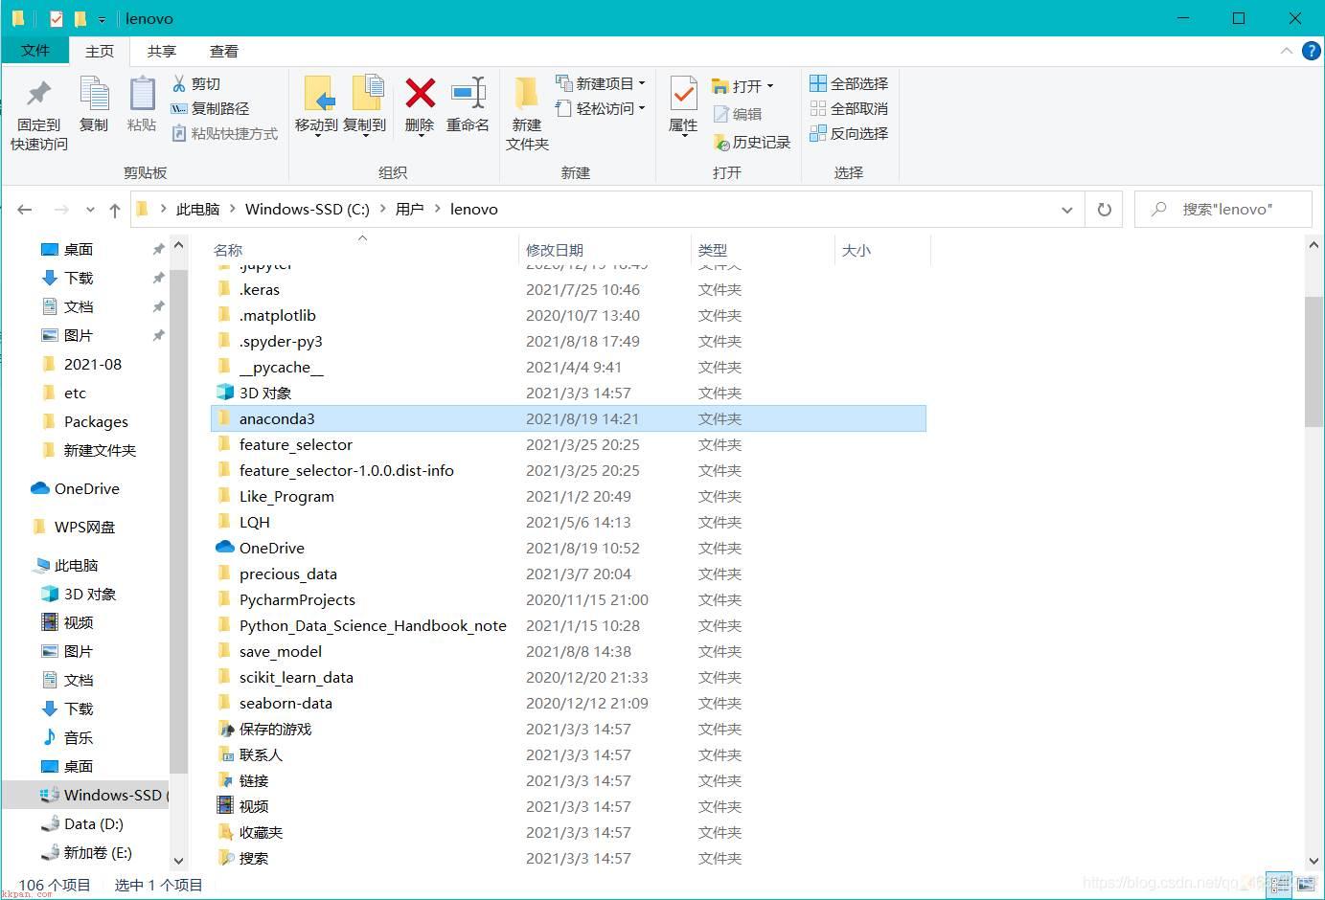The width and height of the screenshot is (1325, 900).
Task: Expand chevron after 此电脑 in breadcrumb
Action: 232,209
